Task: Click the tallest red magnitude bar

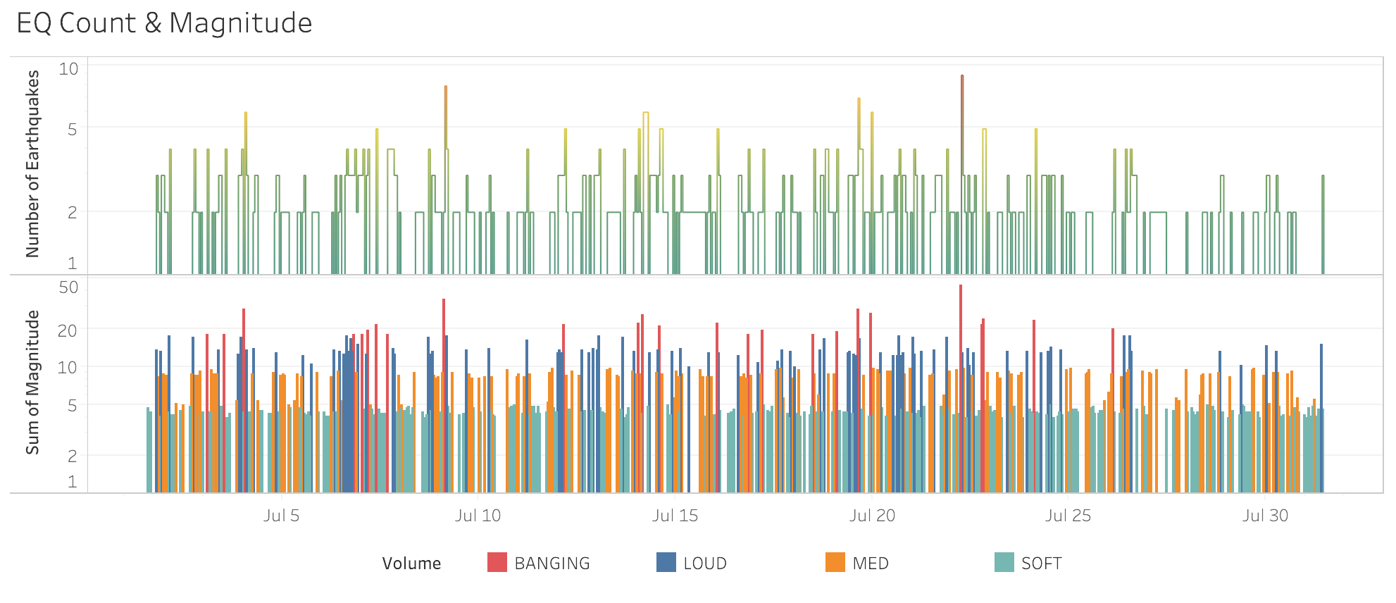Action: [x=961, y=387]
